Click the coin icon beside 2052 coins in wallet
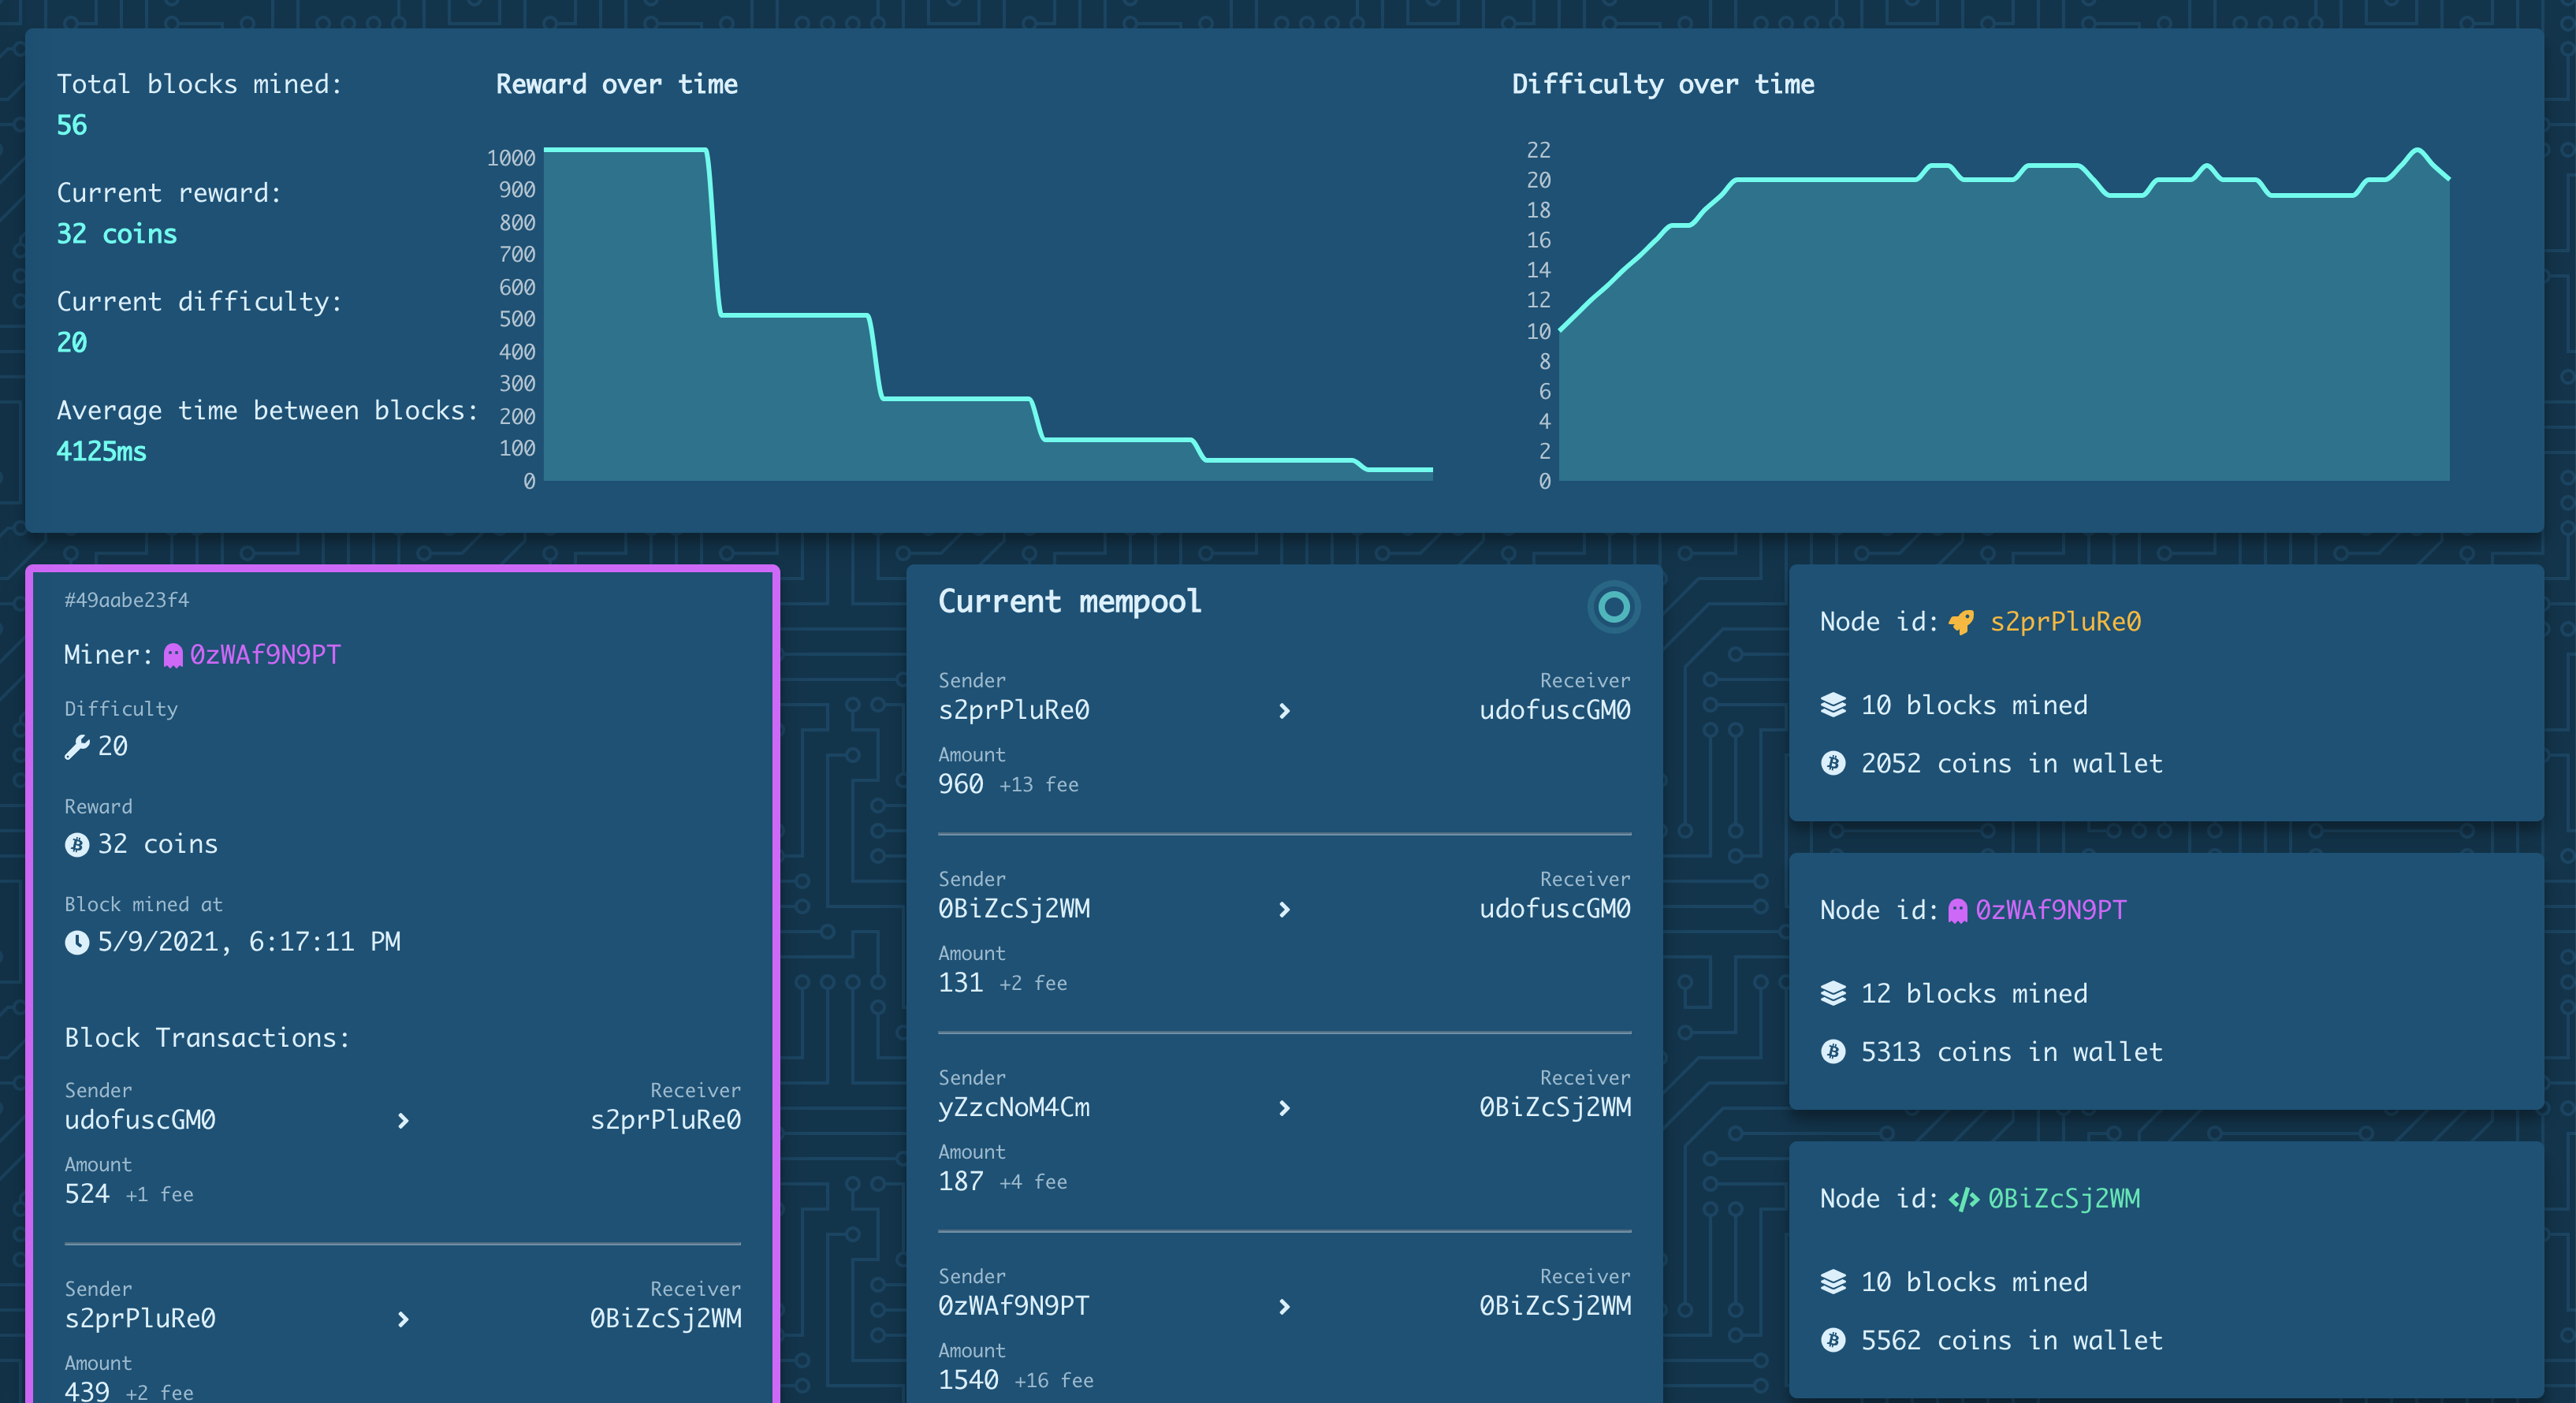Image resolution: width=2576 pixels, height=1403 pixels. (1833, 764)
